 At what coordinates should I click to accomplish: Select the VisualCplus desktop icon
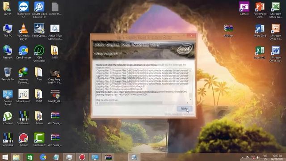pyautogui.click(x=39, y=30)
